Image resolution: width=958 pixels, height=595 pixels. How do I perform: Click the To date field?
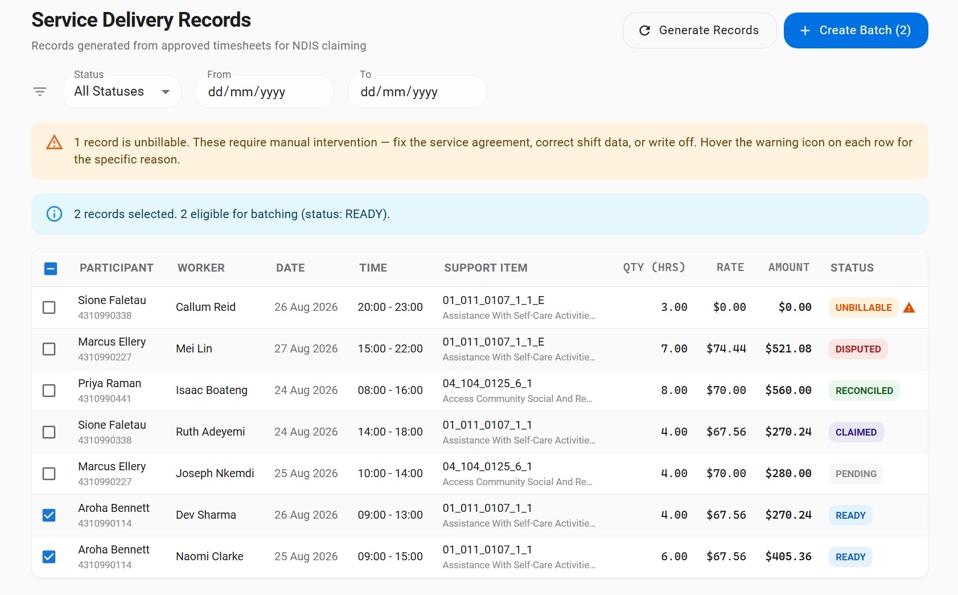[x=417, y=92]
